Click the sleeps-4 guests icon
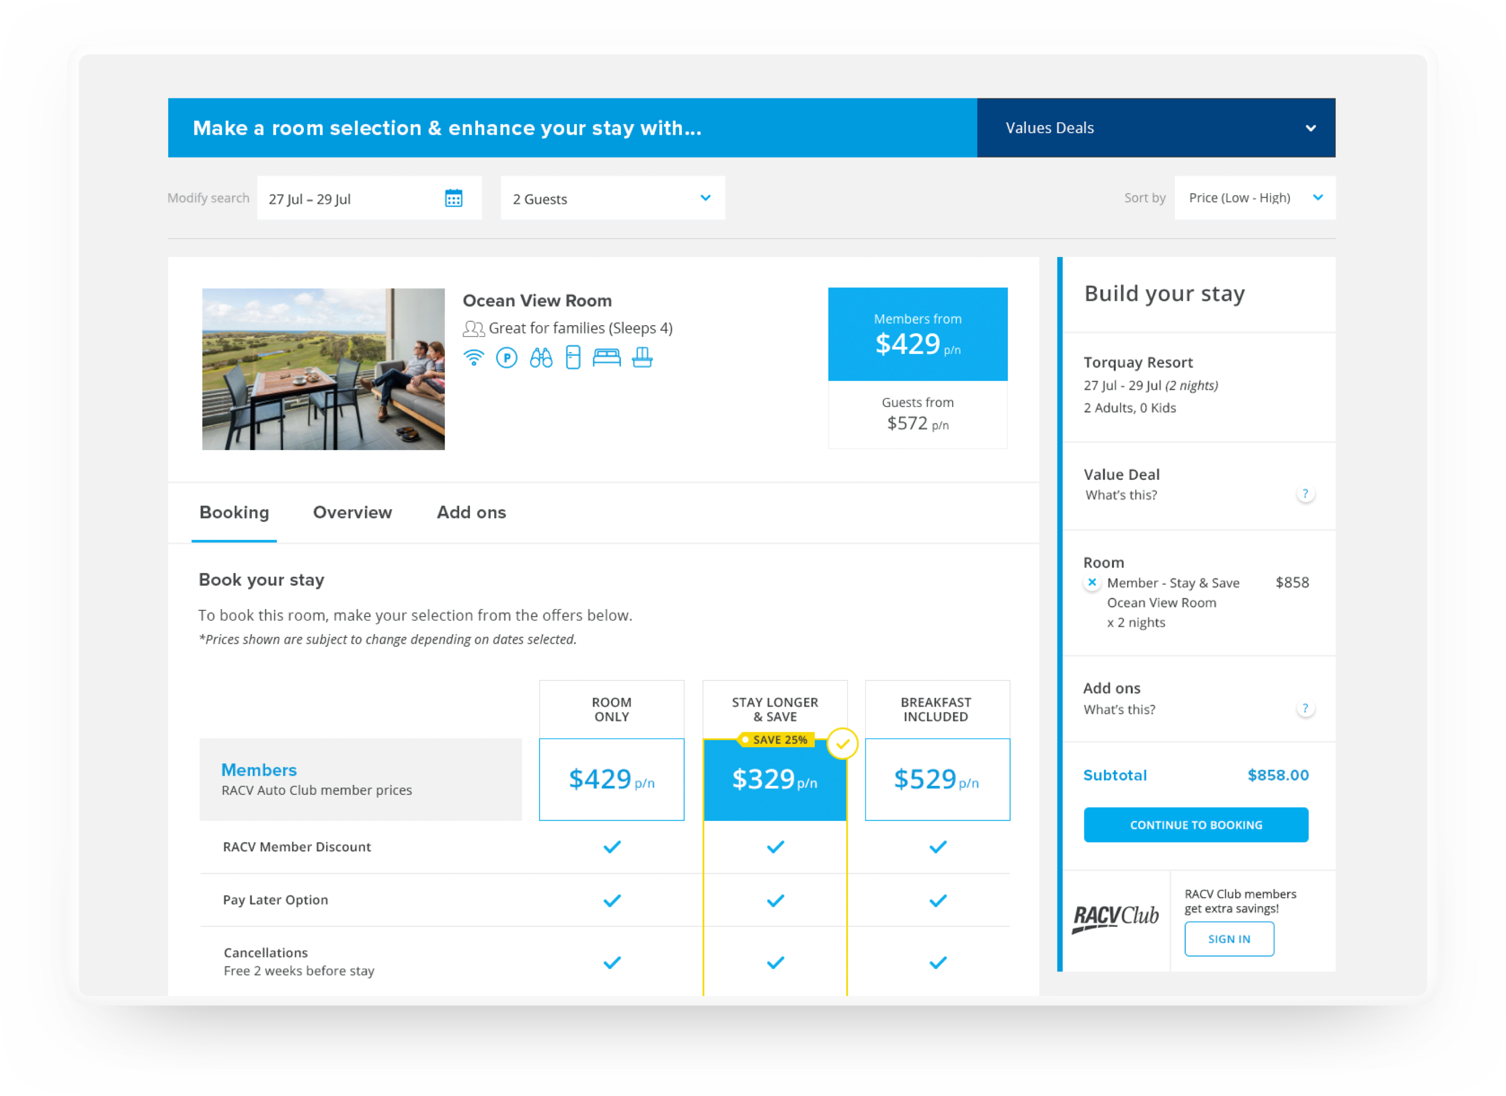Screen dimensions: 1506x1096 click(x=474, y=329)
